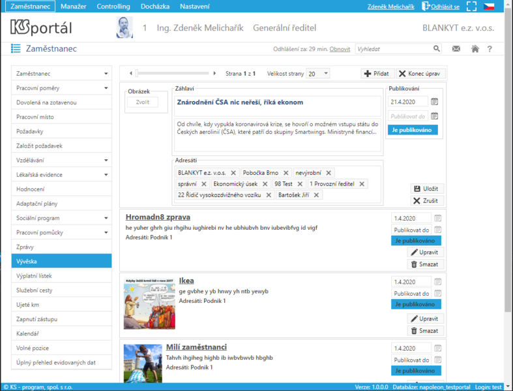The height and width of the screenshot is (391, 513).
Task: Toggle Je publikováno for Hromadn8 zprava
Action: [x=416, y=241]
